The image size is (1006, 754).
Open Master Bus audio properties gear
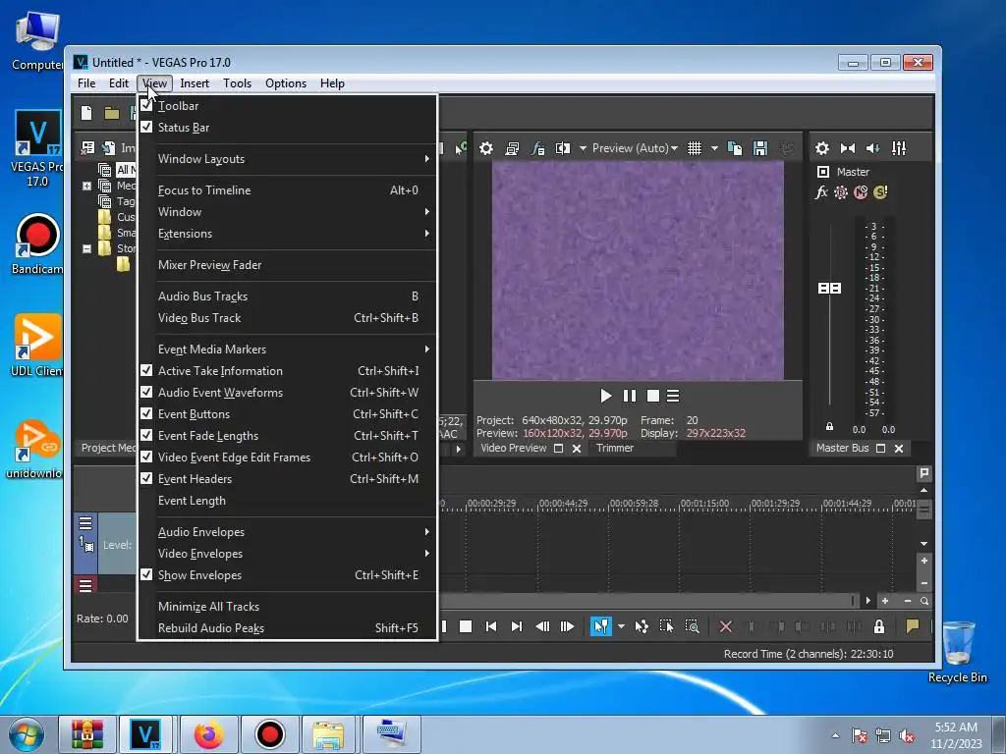pyautogui.click(x=822, y=149)
